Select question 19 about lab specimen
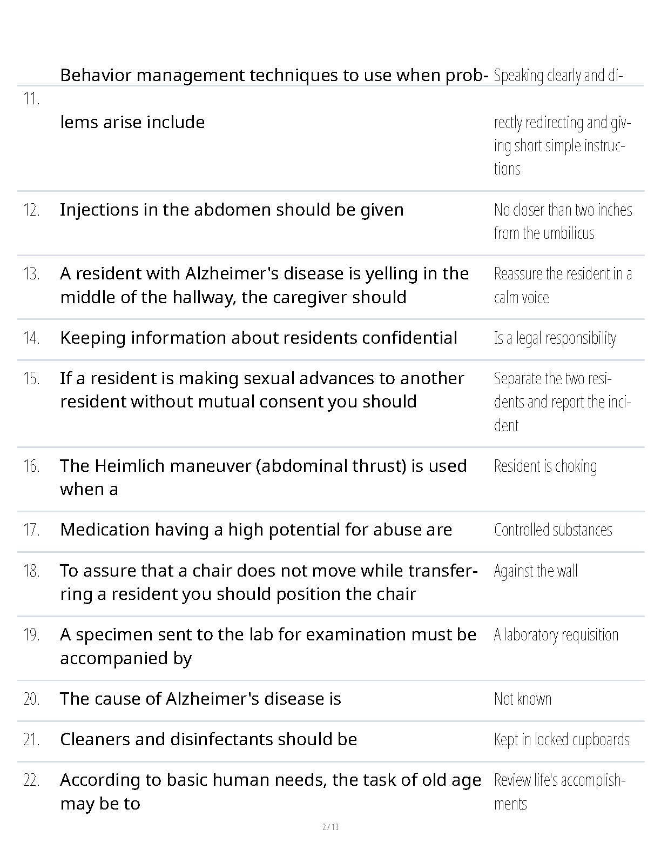Image resolution: width=661 pixels, height=856 pixels. click(x=268, y=646)
